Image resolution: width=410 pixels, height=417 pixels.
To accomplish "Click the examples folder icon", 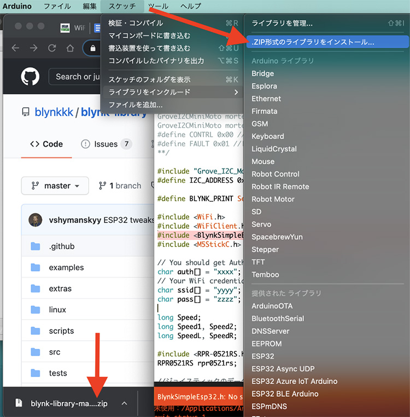I will point(36,267).
